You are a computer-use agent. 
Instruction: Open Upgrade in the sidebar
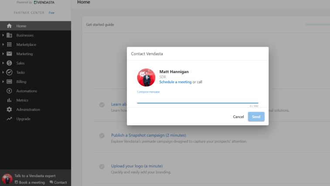[35, 119]
